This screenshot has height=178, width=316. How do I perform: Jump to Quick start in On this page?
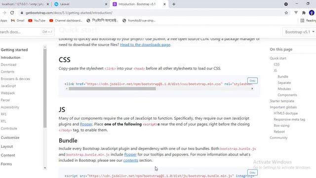tap(278, 58)
